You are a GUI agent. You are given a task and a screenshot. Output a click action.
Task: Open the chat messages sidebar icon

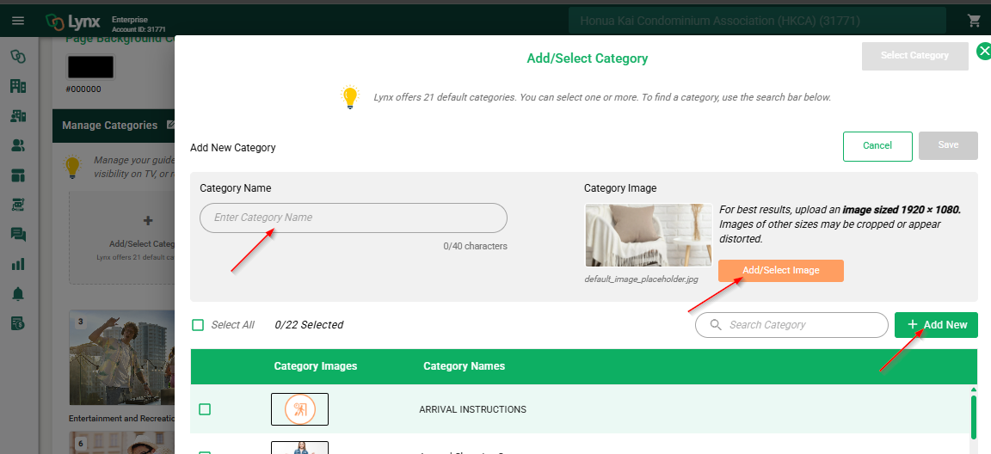18,234
